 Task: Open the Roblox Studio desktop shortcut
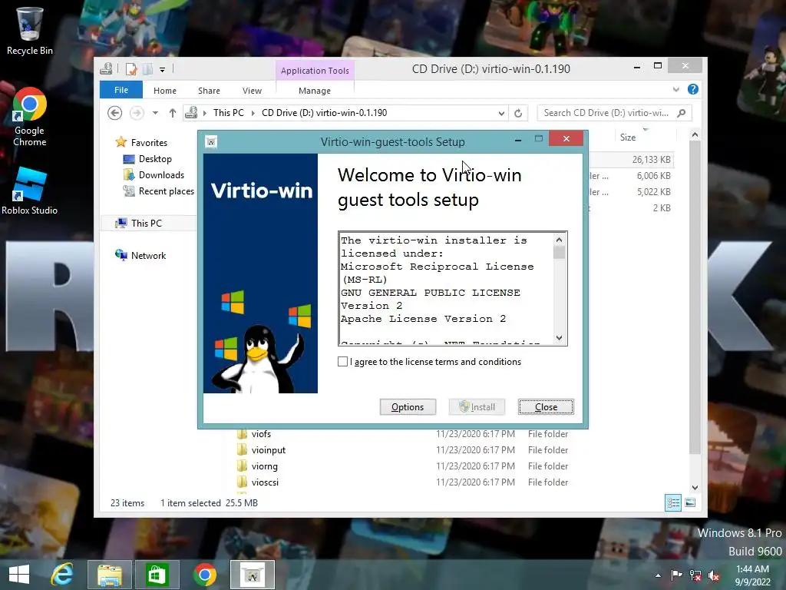point(29,191)
